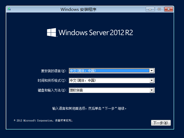Click the Windows 安装程序 title text
Viewport: 184px width, 138px height.
click(78, 9)
